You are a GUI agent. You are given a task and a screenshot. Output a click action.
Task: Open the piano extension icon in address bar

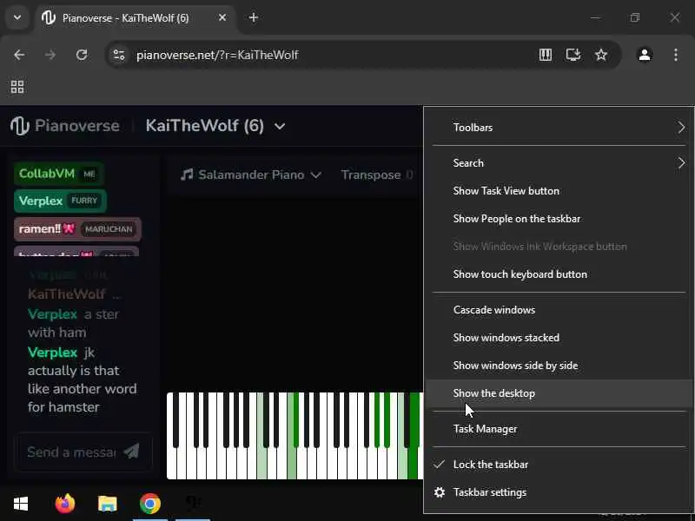[x=546, y=55]
